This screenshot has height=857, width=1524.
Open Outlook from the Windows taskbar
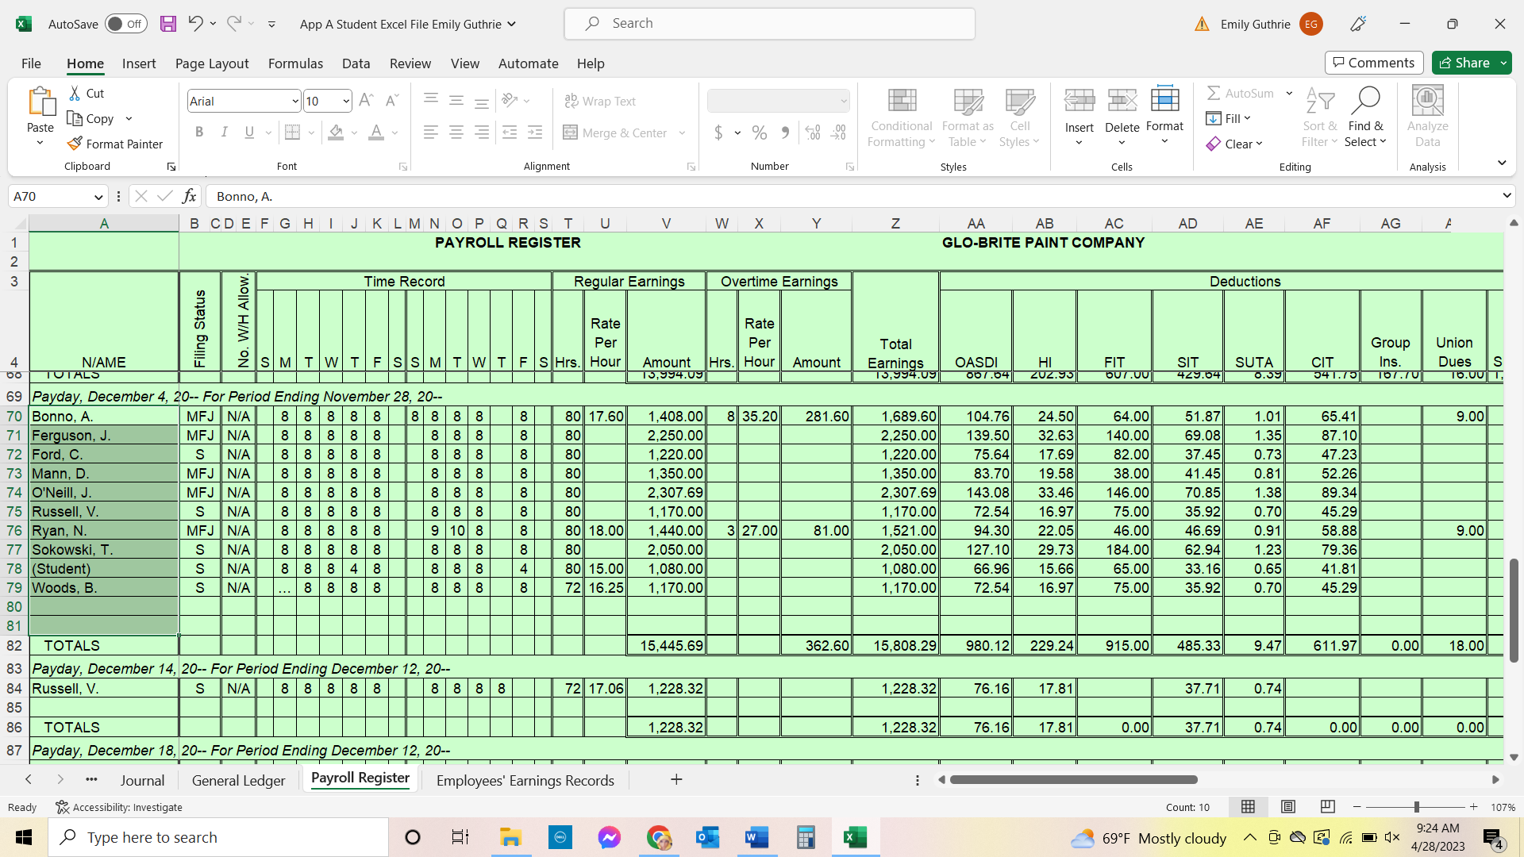[707, 837]
